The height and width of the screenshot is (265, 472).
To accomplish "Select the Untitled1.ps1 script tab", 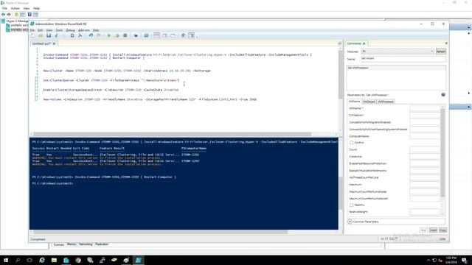I will pos(41,43).
